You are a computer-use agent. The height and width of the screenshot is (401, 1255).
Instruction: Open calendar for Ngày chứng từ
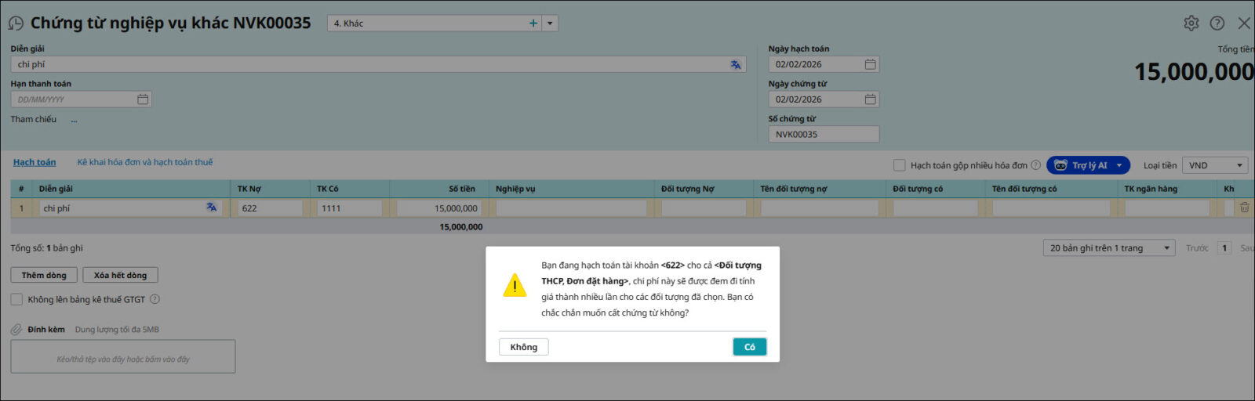point(870,99)
